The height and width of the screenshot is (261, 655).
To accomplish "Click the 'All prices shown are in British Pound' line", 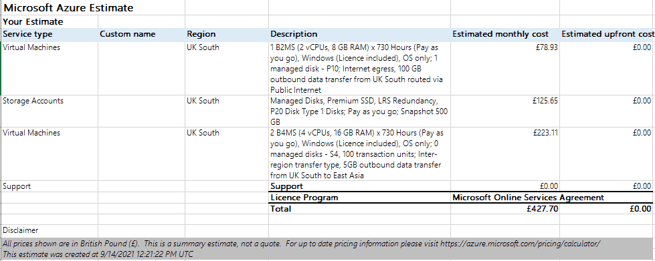I will 301,244.
